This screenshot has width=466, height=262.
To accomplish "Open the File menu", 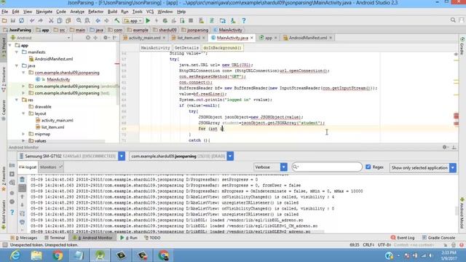I will 5,12.
